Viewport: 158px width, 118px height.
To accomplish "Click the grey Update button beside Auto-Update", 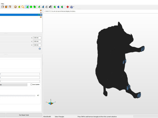I will point(13,85).
